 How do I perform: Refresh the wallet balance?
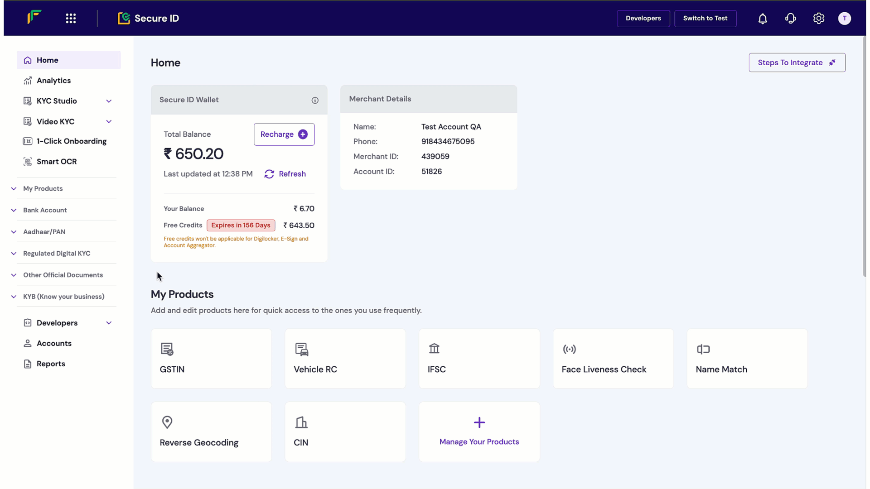(x=285, y=174)
